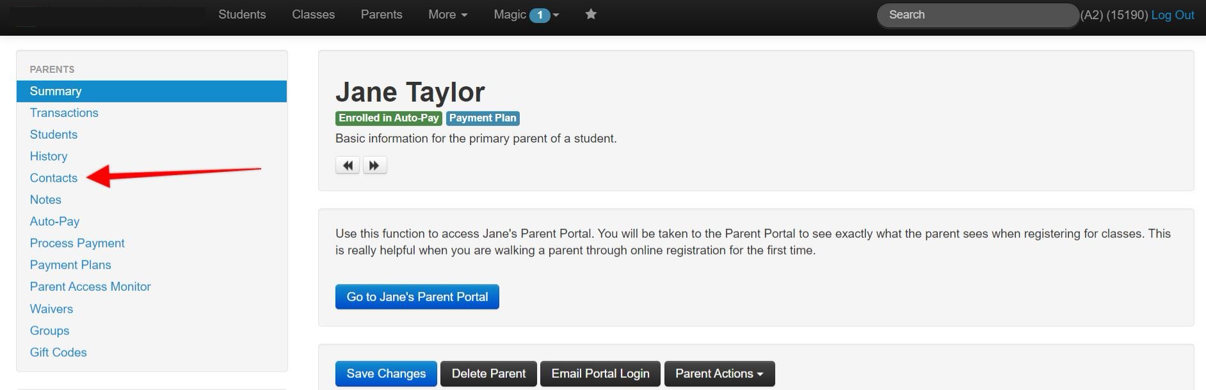
Task: Go to previous parent record arrow
Action: click(348, 166)
